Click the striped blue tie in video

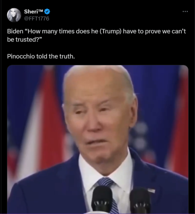point(110,192)
